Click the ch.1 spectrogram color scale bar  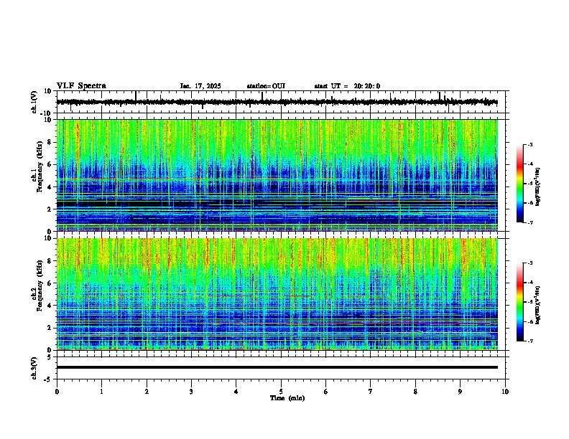(x=520, y=184)
